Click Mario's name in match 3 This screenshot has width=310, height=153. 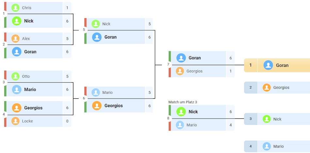(30, 90)
